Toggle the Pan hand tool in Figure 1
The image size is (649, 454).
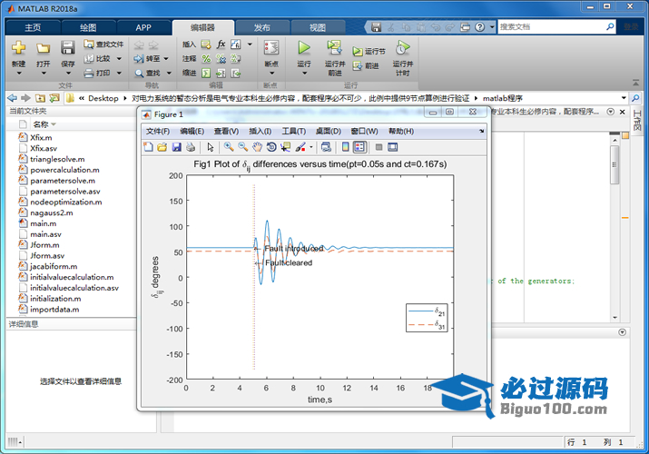(x=257, y=147)
